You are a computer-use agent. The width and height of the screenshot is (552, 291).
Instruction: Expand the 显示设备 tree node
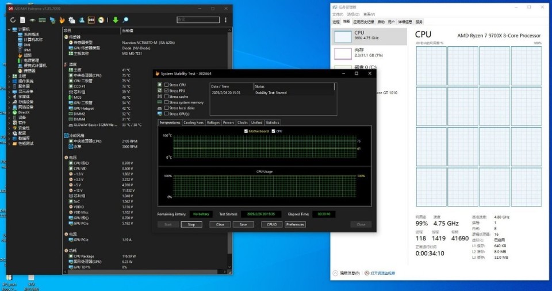pos(9,91)
